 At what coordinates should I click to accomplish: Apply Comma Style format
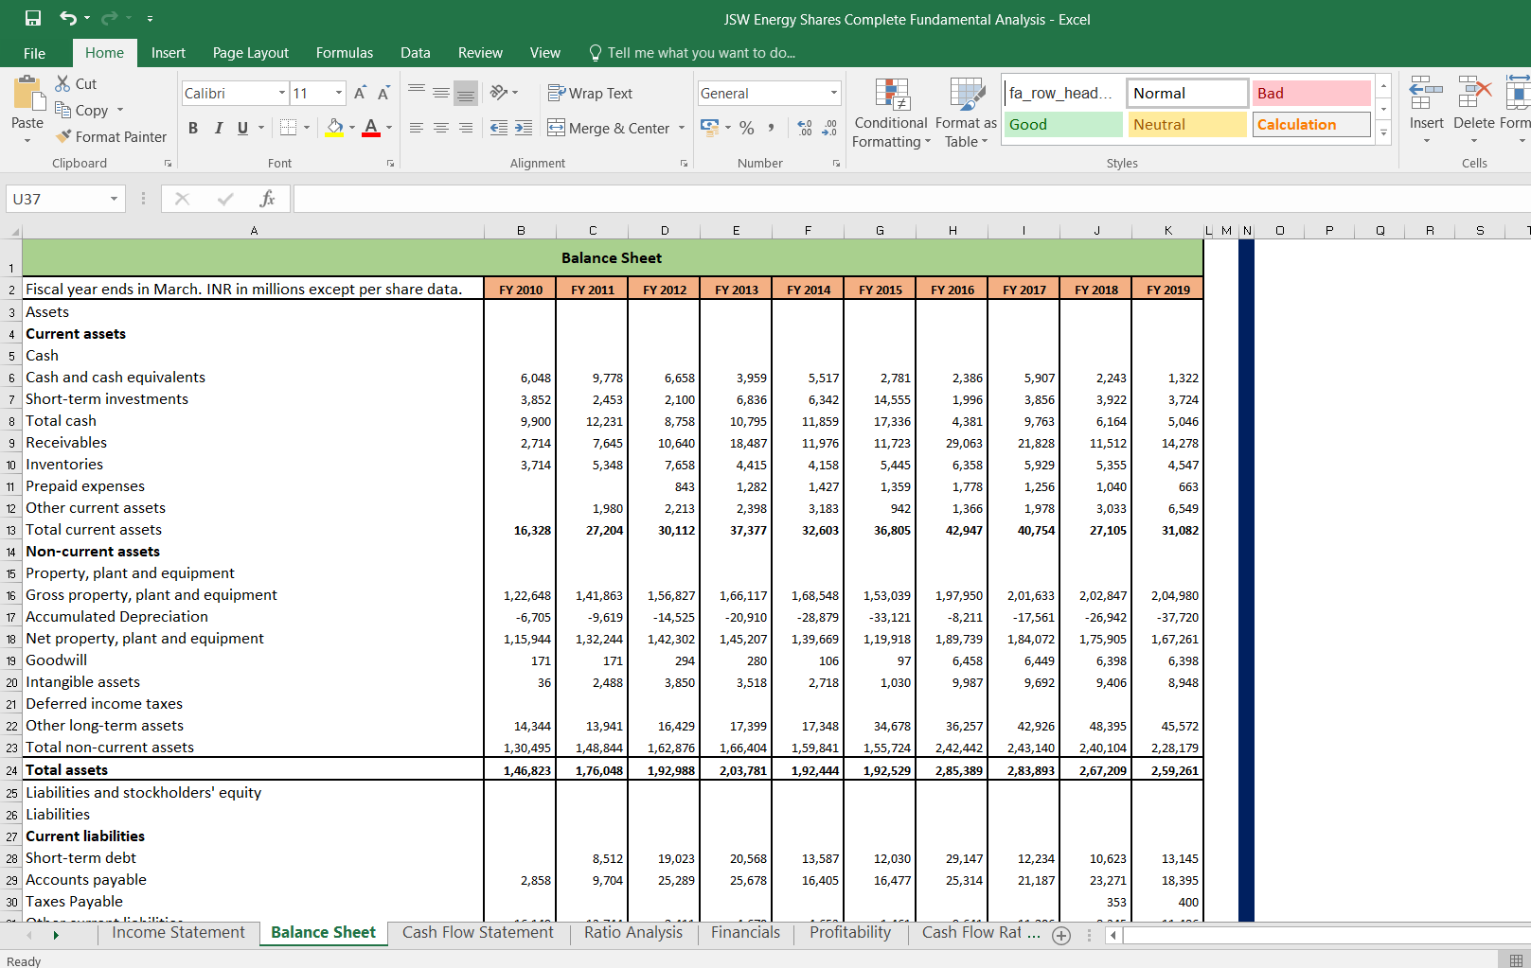[772, 128]
